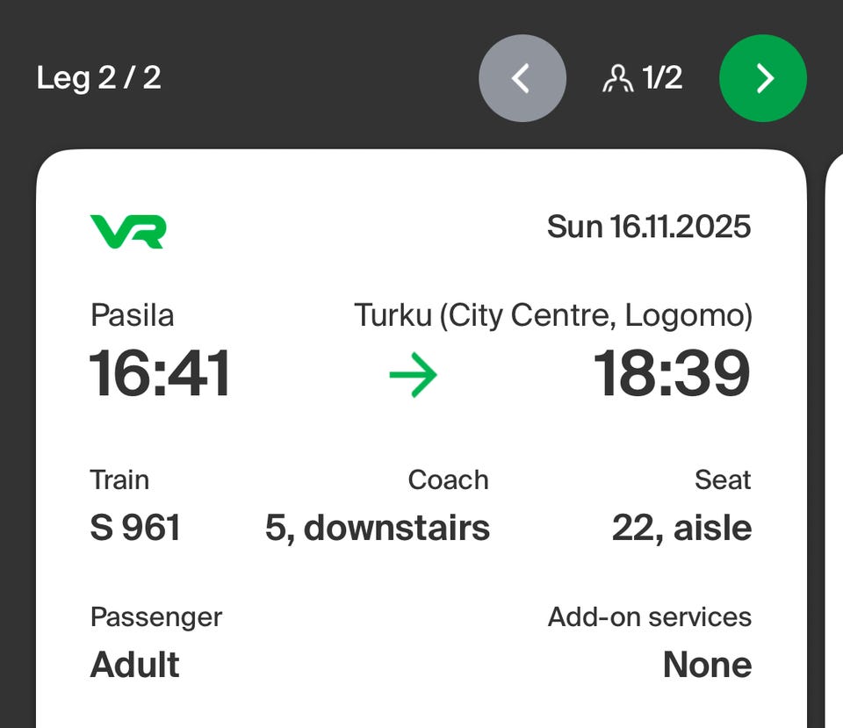Tap the None value under Add-on services

coord(707,665)
